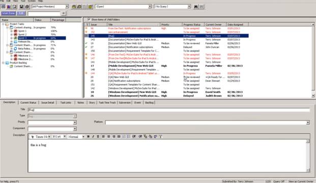
Task: Click the Print icon in toolbar
Action: (x=27, y=7)
